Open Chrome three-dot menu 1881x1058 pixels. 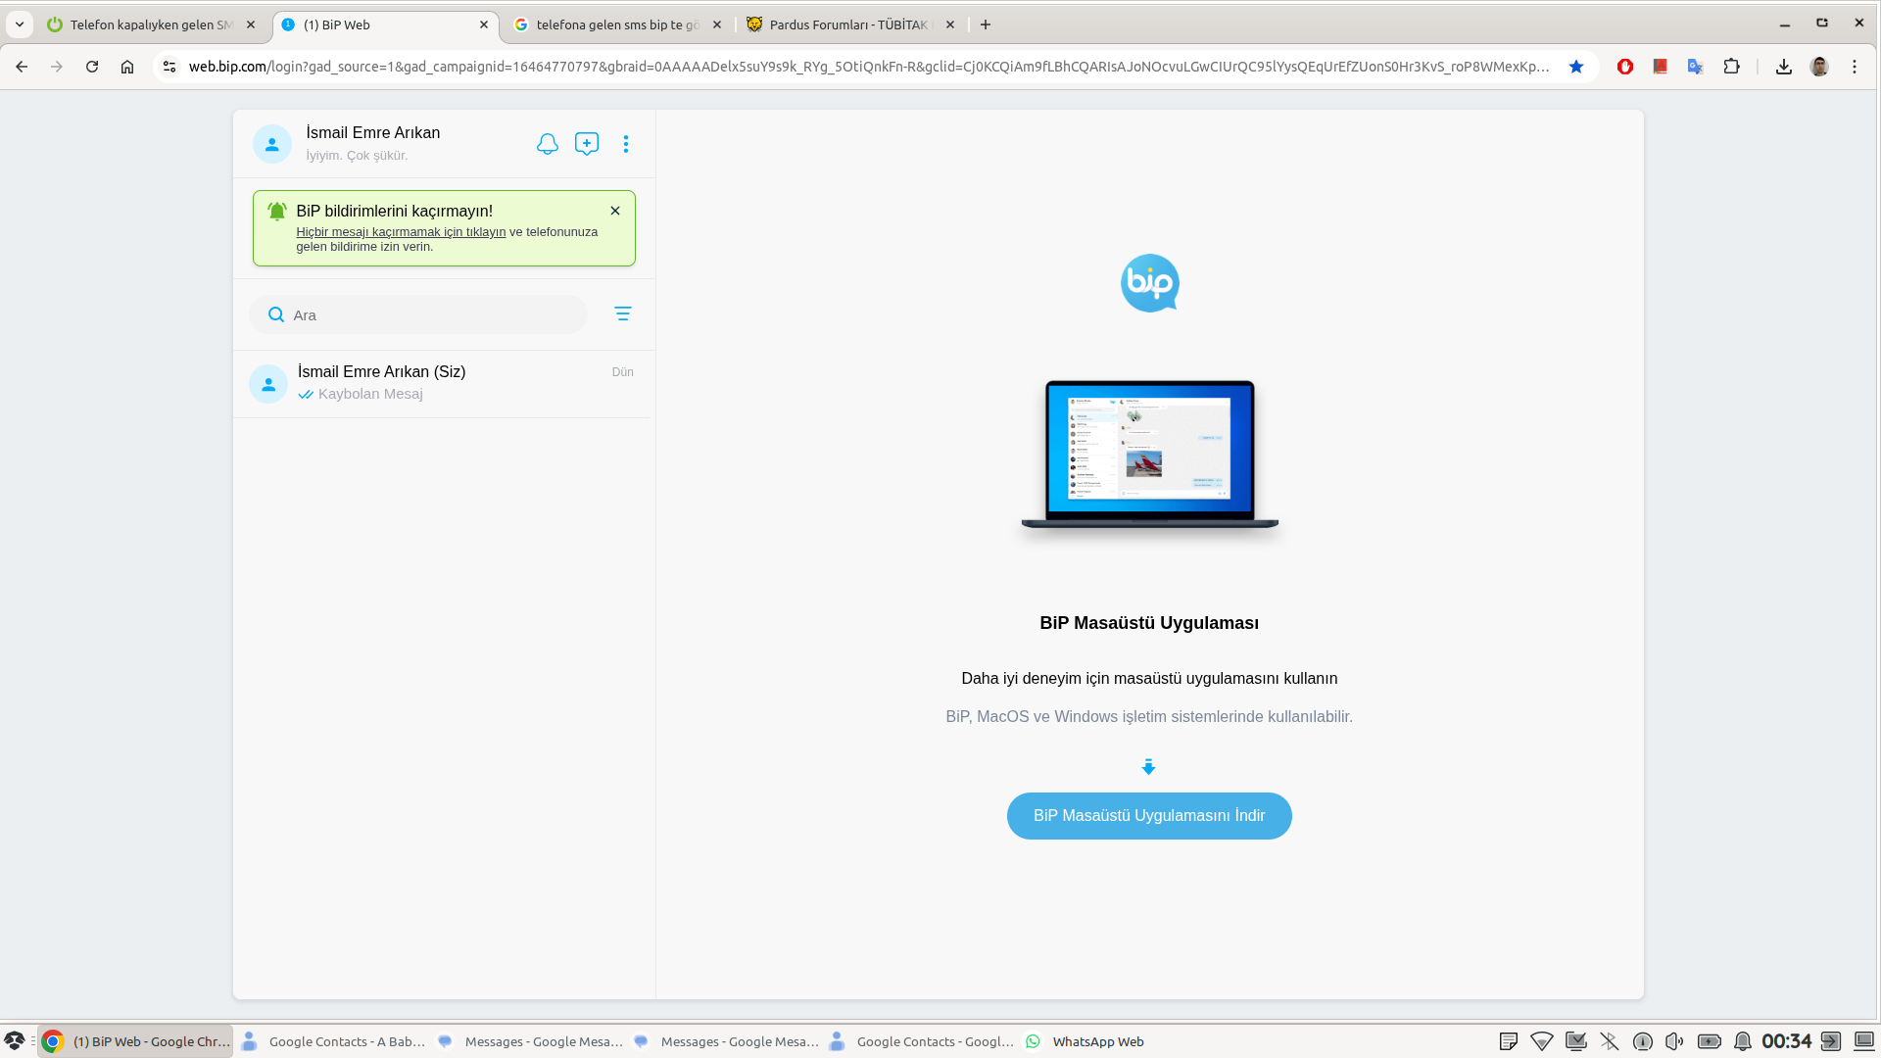point(1855,67)
